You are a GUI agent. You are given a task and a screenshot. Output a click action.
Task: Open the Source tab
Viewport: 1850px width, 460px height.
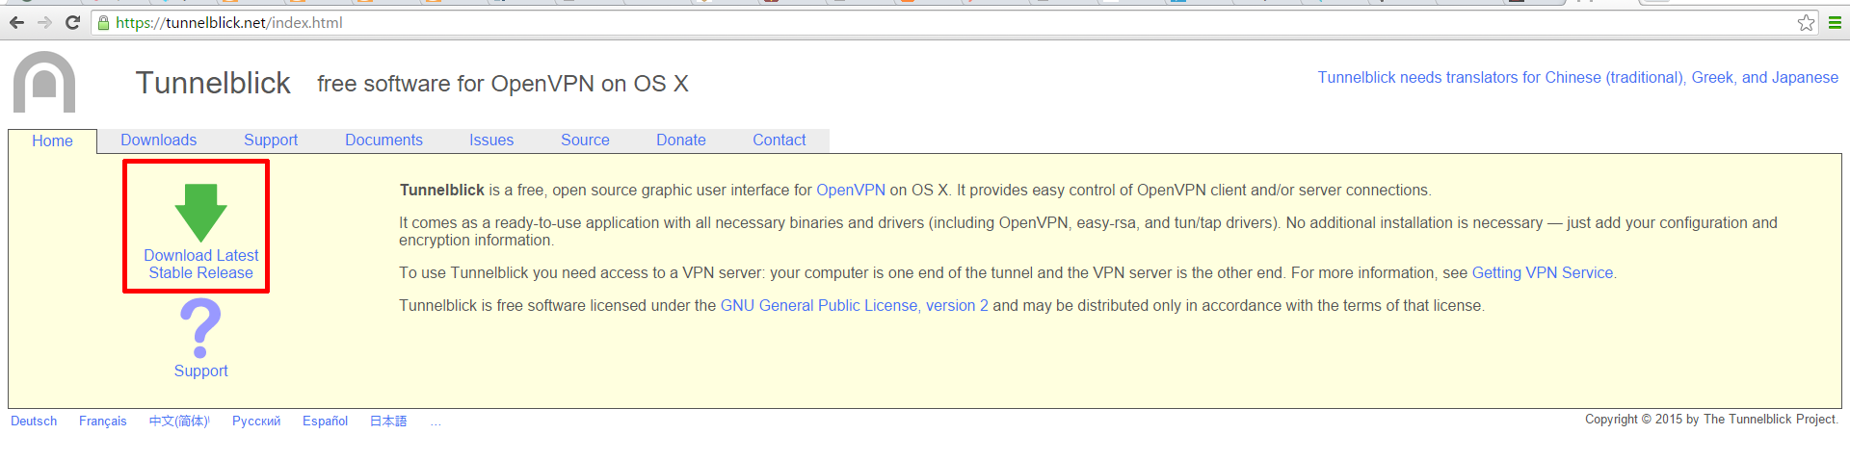tap(585, 140)
